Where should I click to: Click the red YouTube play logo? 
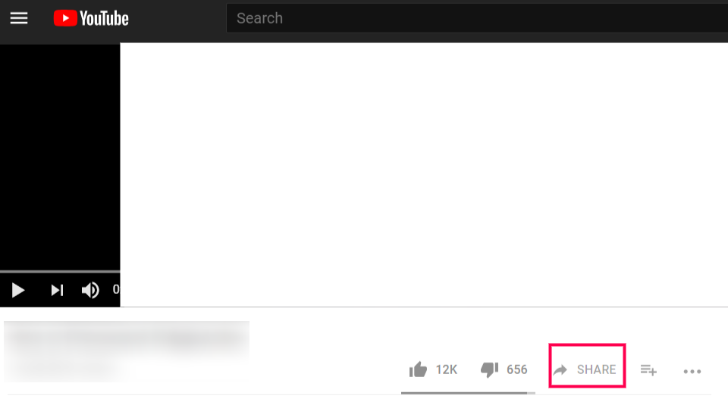pos(65,18)
